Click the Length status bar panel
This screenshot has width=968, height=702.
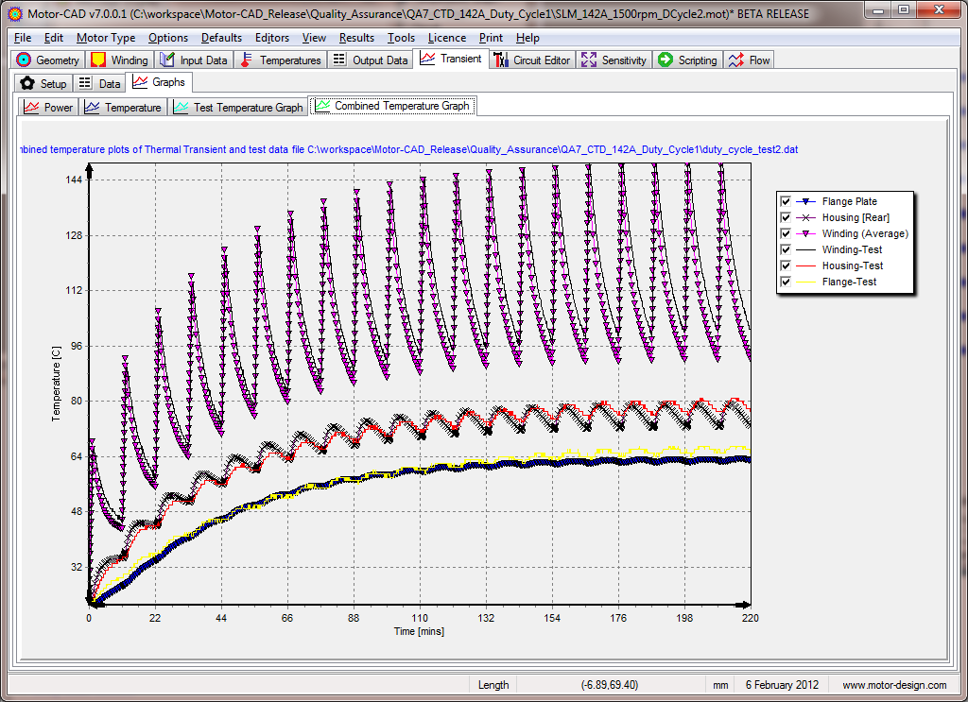point(493,685)
